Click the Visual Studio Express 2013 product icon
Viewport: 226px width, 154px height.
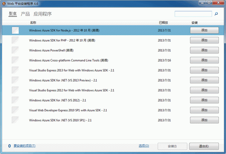(15, 70)
